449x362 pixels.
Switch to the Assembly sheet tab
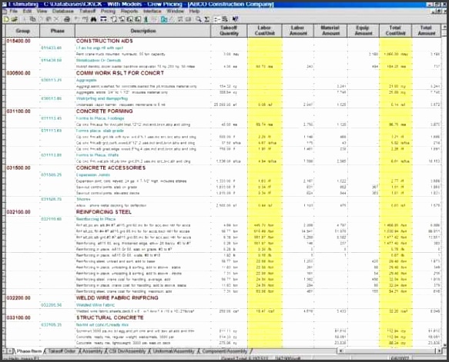pos(92,351)
